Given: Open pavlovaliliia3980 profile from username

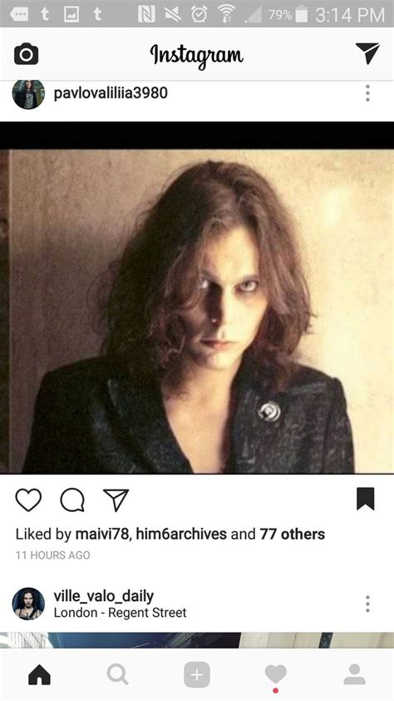Looking at the screenshot, I should click(111, 93).
